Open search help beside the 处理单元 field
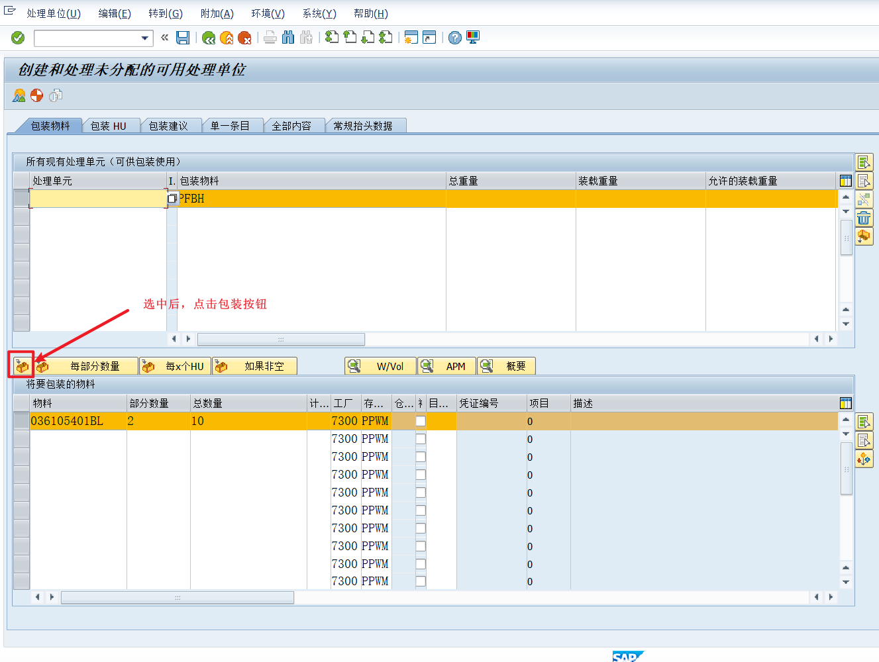This screenshot has height=662, width=879. tap(172, 199)
